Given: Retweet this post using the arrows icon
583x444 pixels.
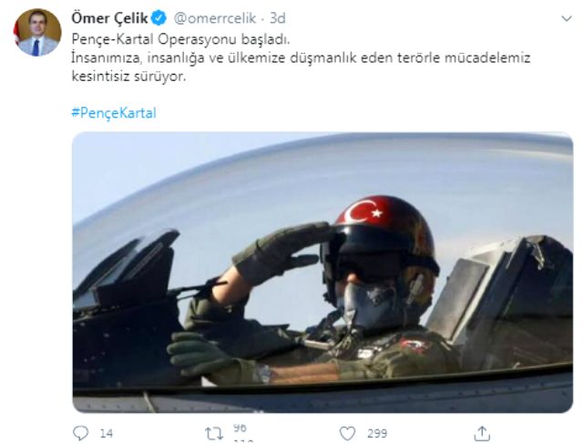Looking at the screenshot, I should 214,434.
